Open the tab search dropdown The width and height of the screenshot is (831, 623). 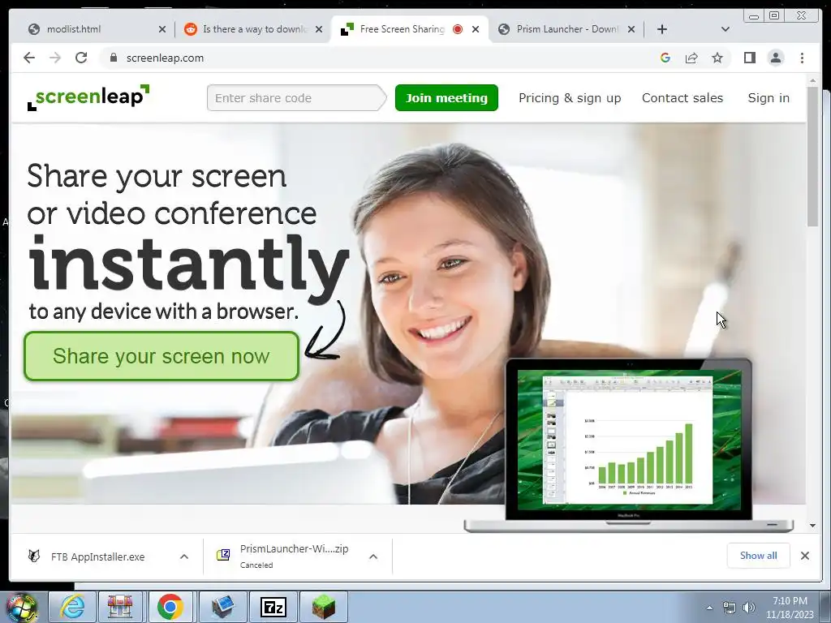point(726,29)
